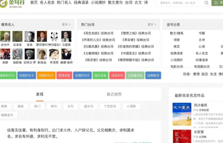Open 《中国医生》经典台词 link
223x143 pixels.
136,53
